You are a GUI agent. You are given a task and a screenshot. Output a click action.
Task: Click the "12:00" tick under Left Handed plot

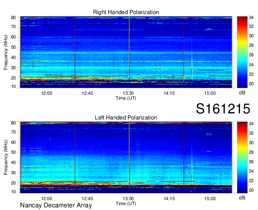pyautogui.click(x=47, y=199)
